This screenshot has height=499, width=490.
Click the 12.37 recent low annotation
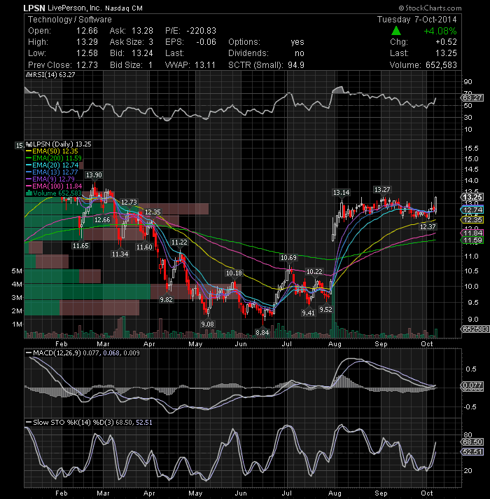(x=428, y=226)
